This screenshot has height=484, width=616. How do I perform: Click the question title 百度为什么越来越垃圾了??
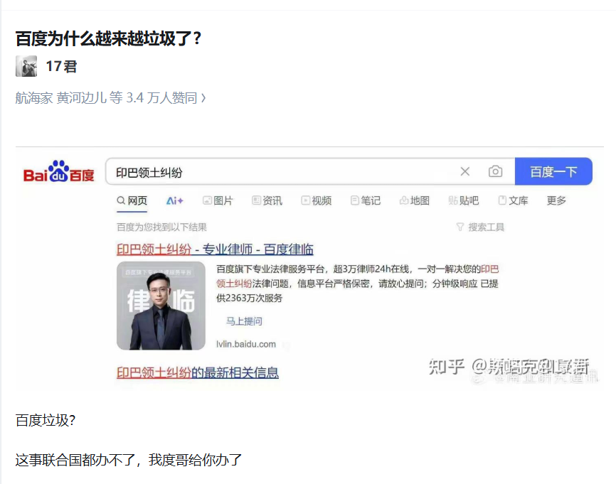click(108, 38)
